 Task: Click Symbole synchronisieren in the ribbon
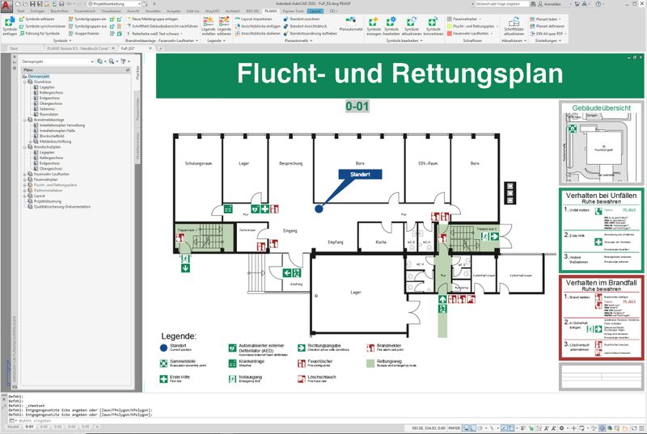point(43,26)
